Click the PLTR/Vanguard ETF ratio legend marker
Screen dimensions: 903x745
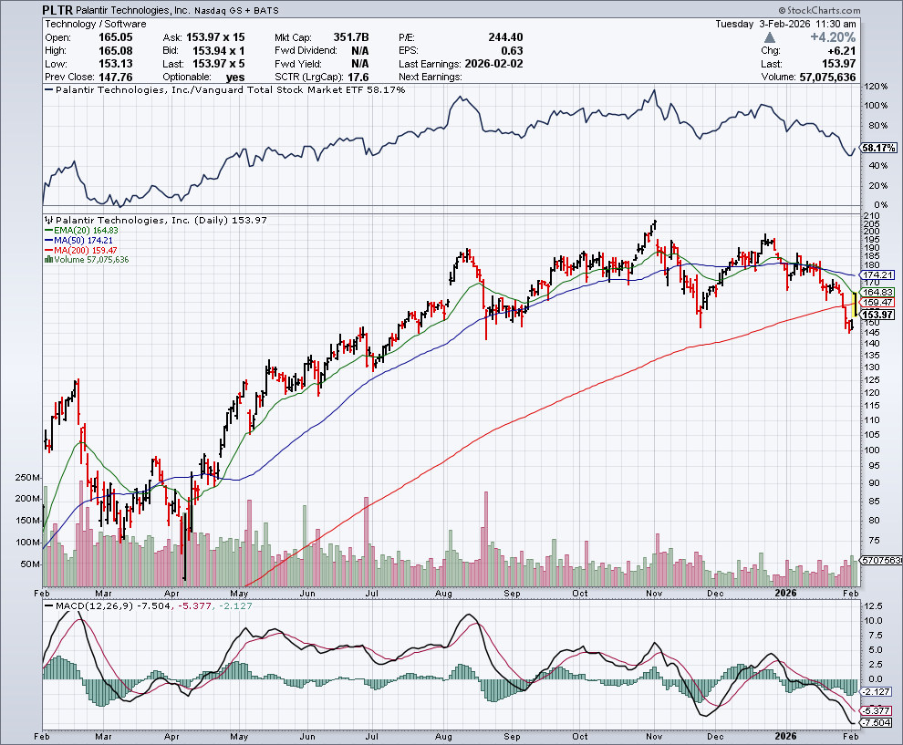click(49, 92)
